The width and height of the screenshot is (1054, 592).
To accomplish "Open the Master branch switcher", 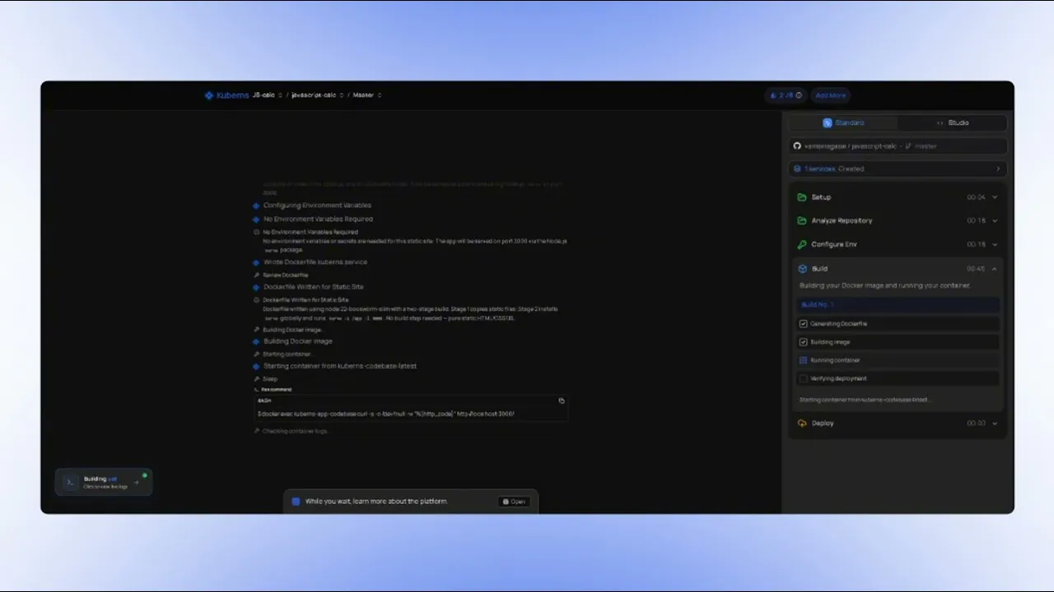I will (367, 95).
